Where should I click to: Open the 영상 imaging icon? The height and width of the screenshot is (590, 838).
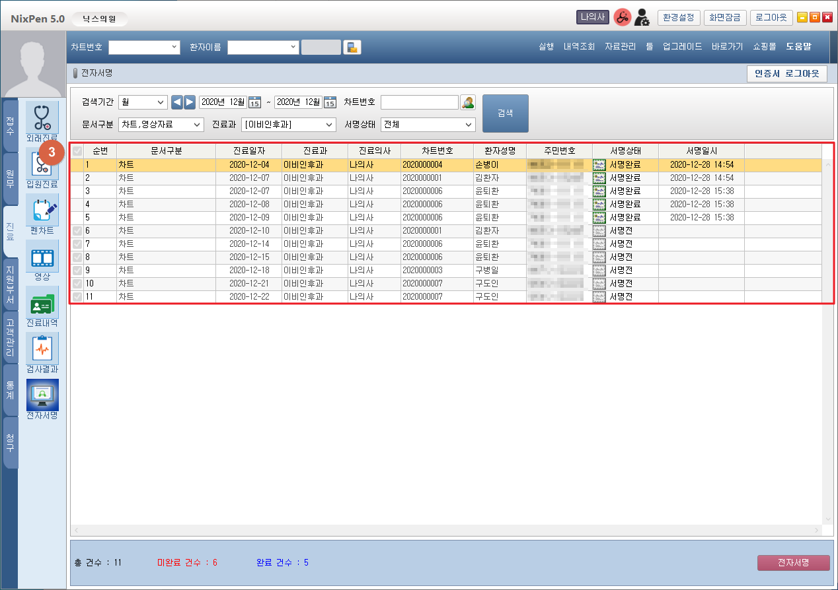click(x=42, y=257)
